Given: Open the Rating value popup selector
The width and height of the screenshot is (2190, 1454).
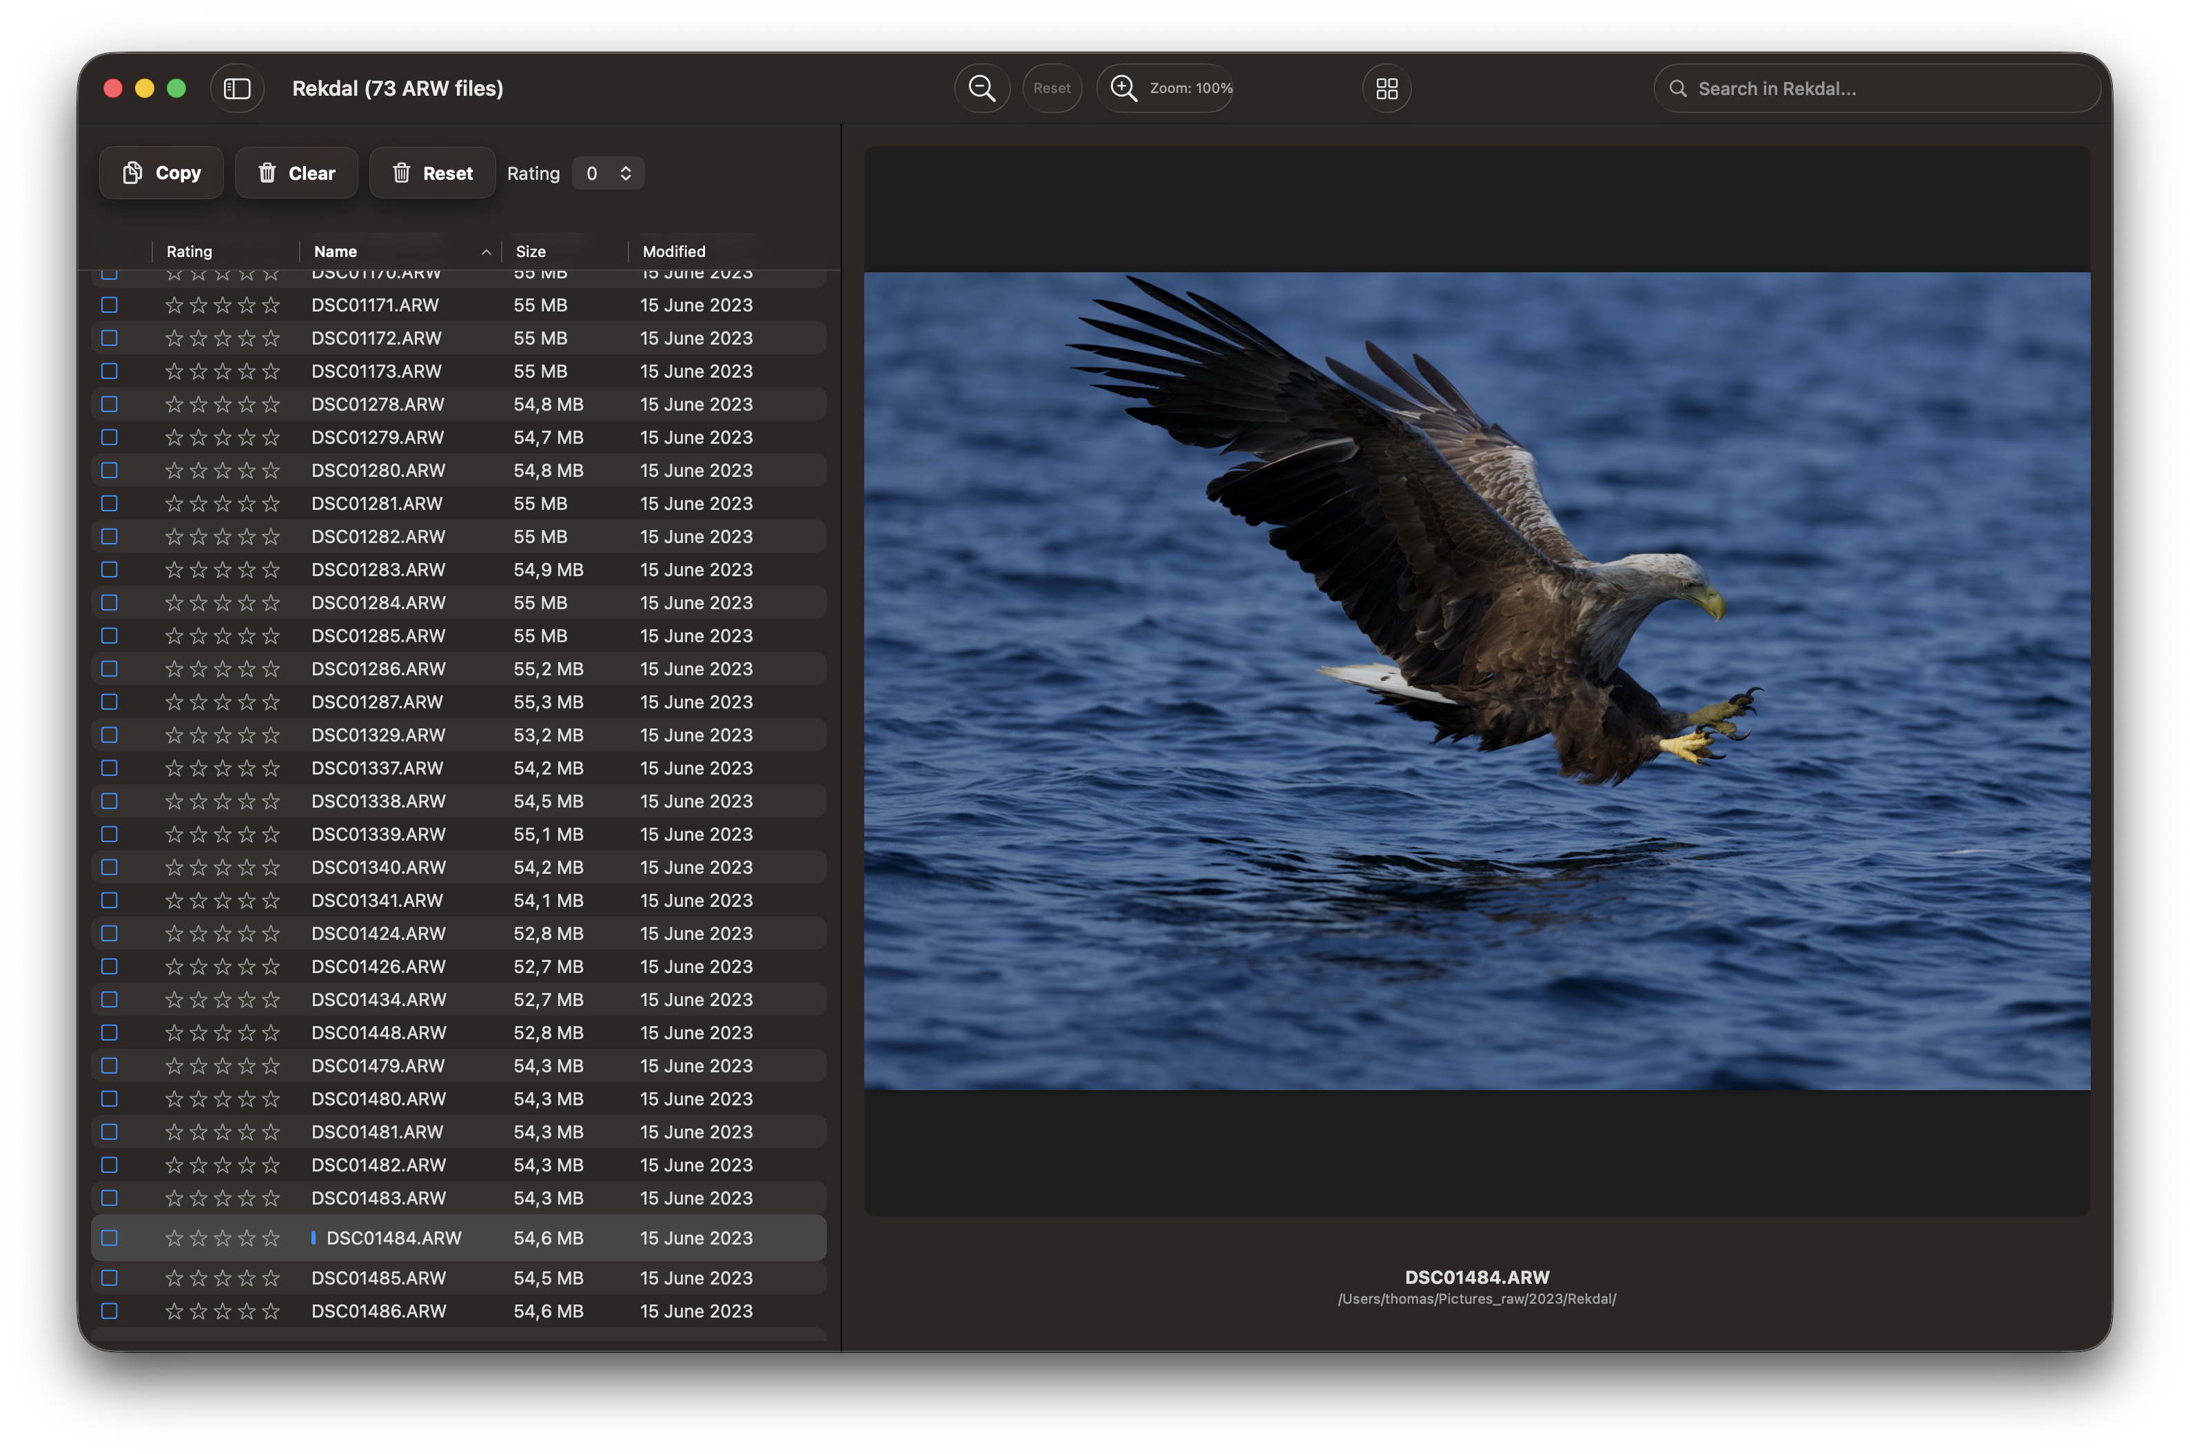Looking at the screenshot, I should pyautogui.click(x=608, y=174).
